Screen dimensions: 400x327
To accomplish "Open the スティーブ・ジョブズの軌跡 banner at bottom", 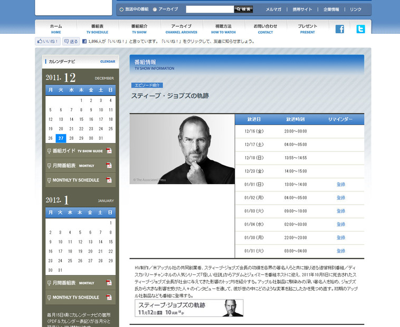I will click(x=189, y=308).
